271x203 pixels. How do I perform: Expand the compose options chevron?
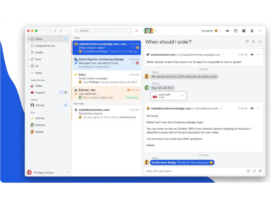click(x=67, y=31)
